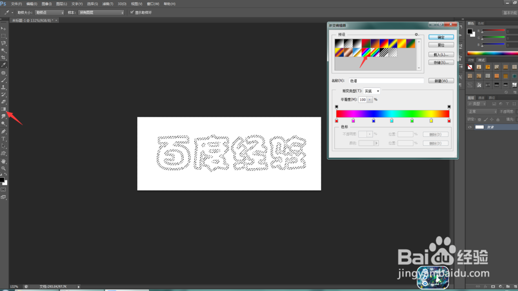This screenshot has height=291, width=518.
Task: Click the 名称 gradient name field
Action: point(386,81)
